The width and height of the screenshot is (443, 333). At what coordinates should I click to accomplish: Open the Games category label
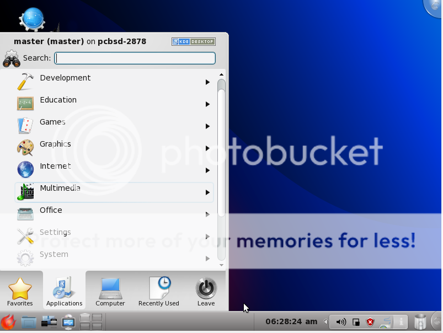(x=52, y=122)
